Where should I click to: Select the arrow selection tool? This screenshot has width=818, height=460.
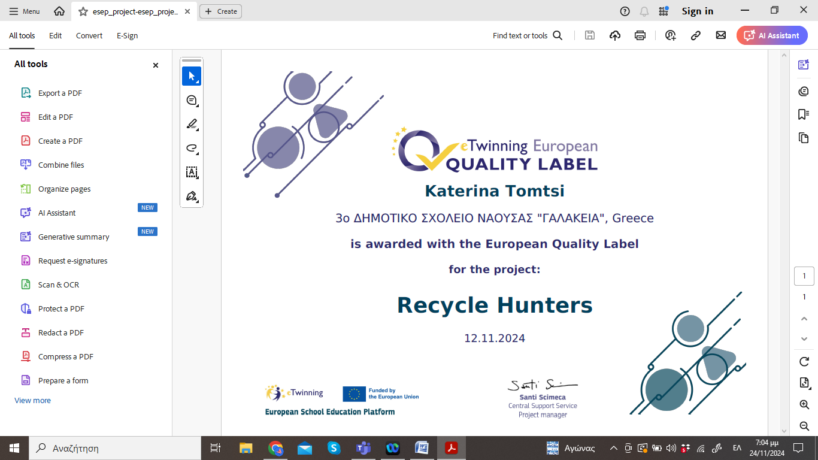[192, 76]
